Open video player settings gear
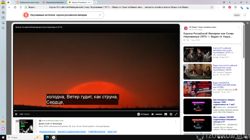The width and height of the screenshot is (250, 140). coord(171,114)
